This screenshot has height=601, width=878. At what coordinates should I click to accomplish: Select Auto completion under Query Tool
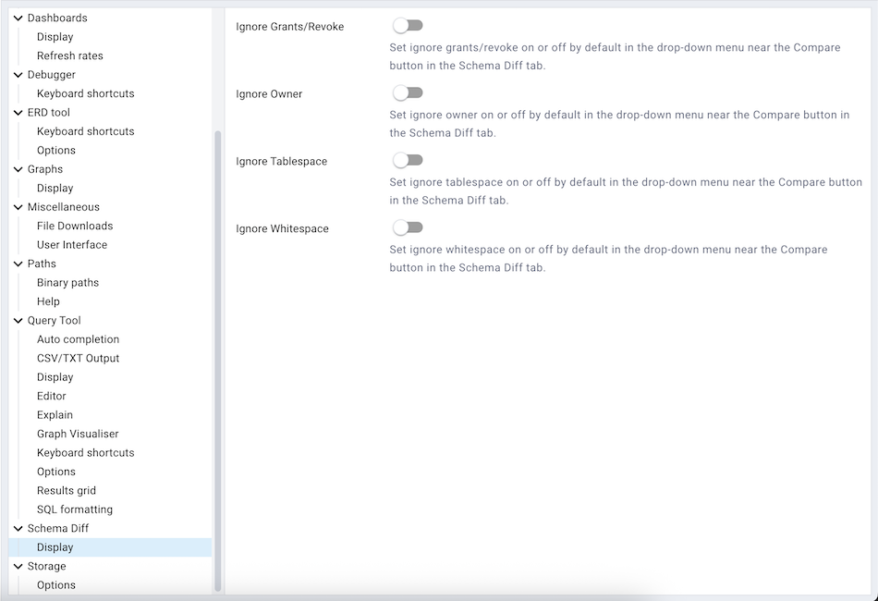[x=78, y=338]
